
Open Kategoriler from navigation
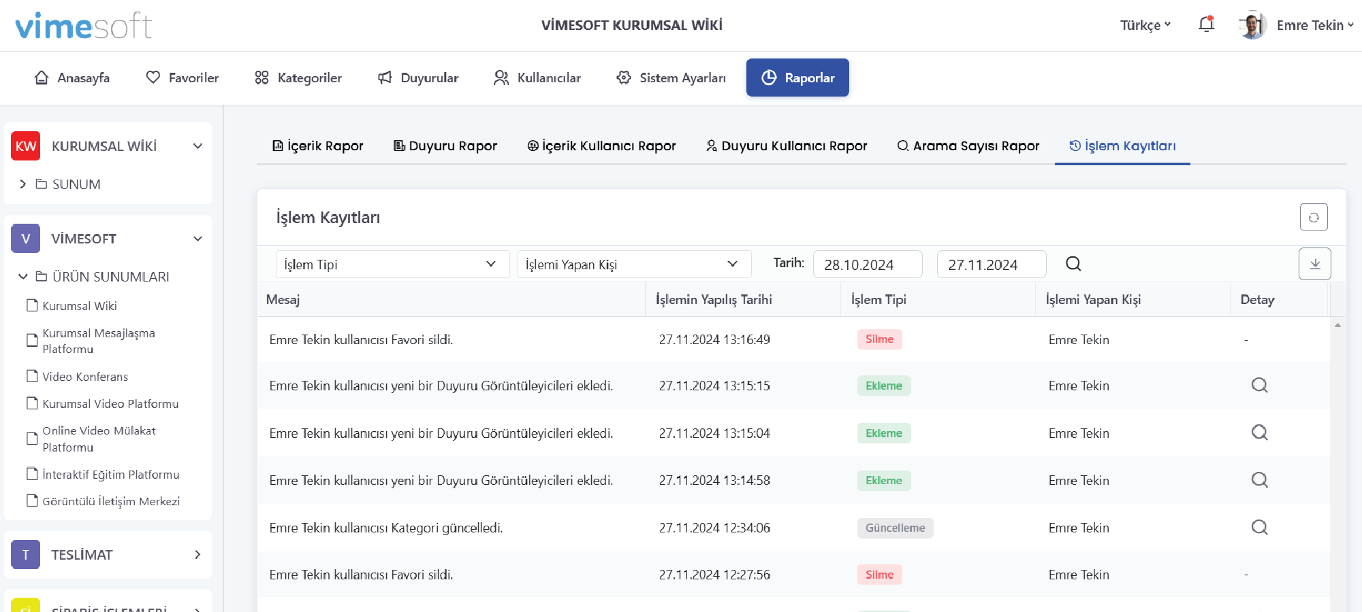pyautogui.click(x=298, y=78)
